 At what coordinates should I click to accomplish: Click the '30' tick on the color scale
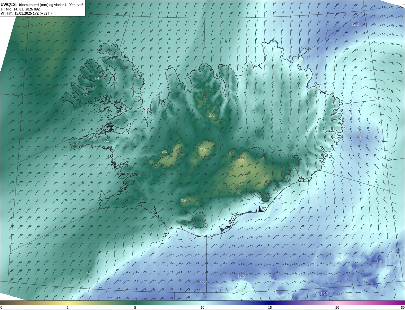pyautogui.click(x=337, y=308)
